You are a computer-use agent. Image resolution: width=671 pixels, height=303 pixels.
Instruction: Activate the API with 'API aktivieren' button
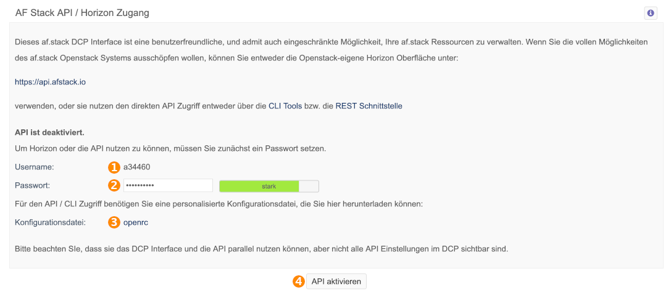point(336,281)
